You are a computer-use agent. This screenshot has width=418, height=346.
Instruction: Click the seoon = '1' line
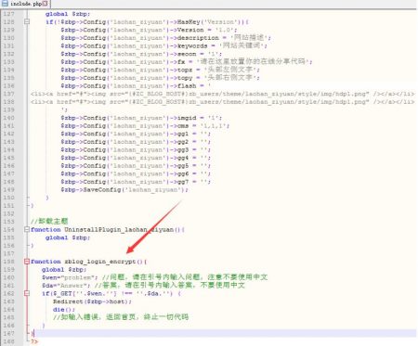(x=141, y=54)
